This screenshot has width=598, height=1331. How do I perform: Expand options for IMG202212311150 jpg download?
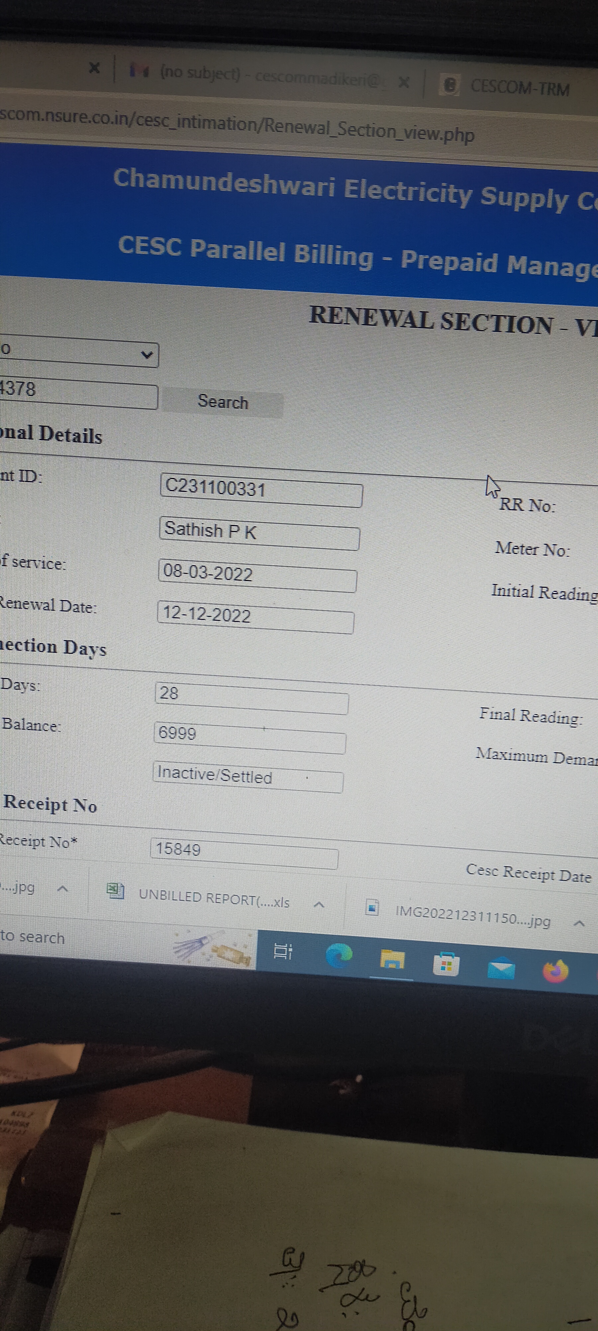click(x=579, y=923)
